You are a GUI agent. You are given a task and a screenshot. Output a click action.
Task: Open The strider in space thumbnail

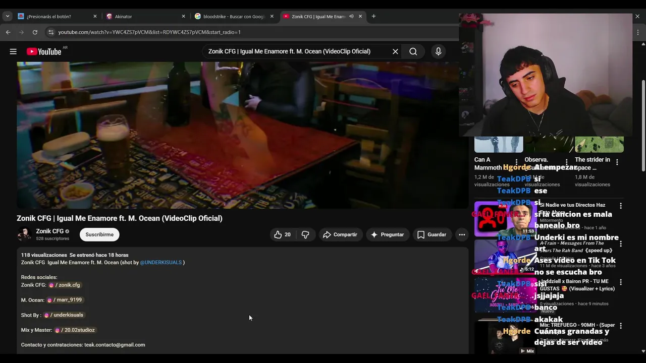coord(599,144)
